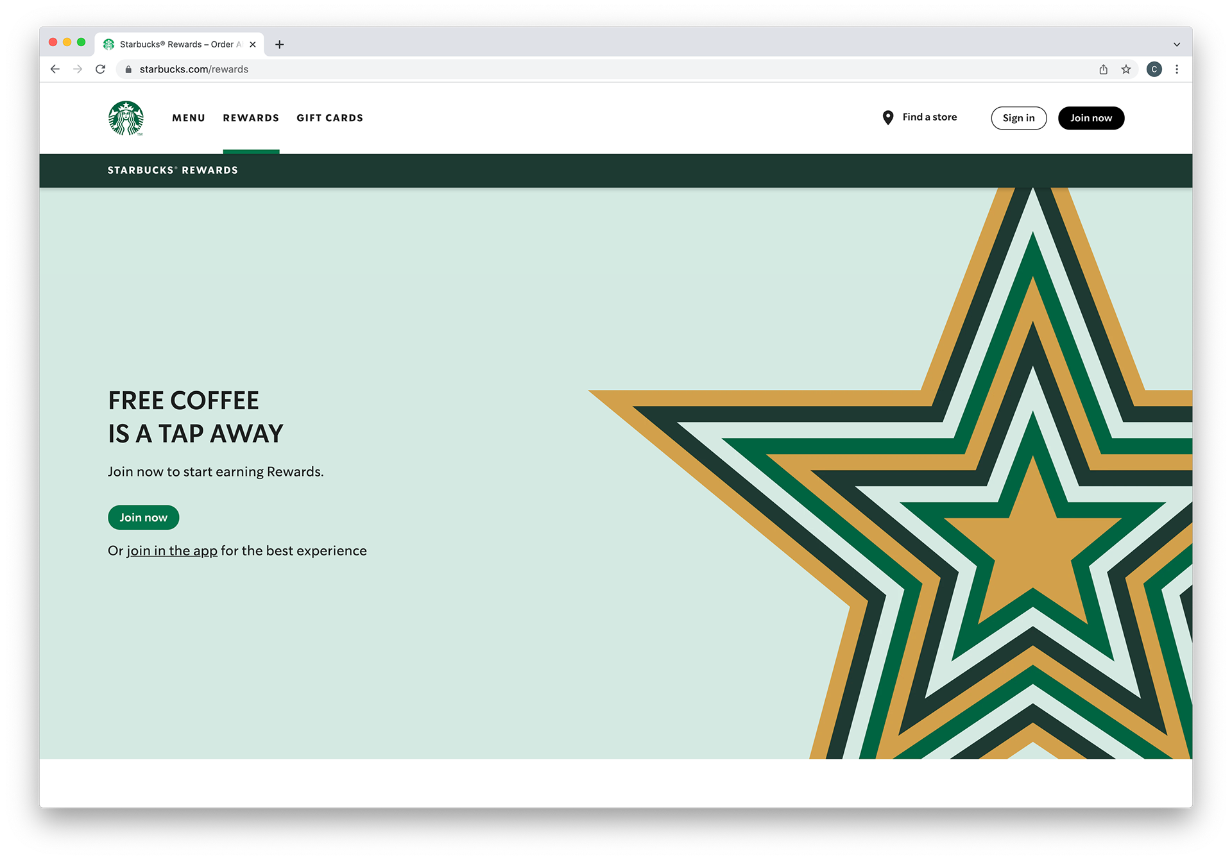The image size is (1232, 860).
Task: Click the location pin icon
Action: 888,117
